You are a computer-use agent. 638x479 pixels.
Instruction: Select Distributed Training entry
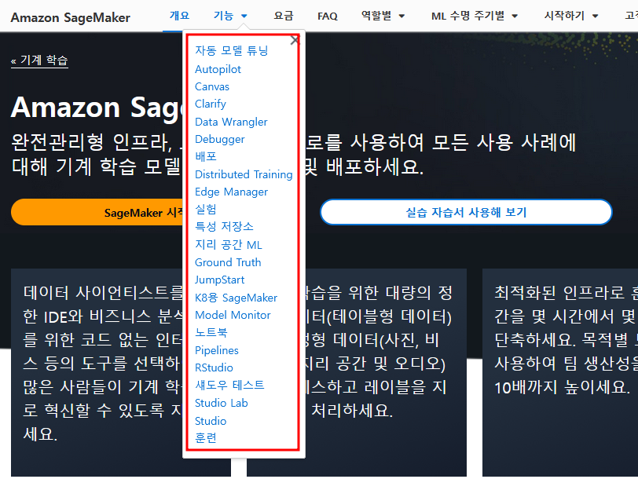coord(244,174)
